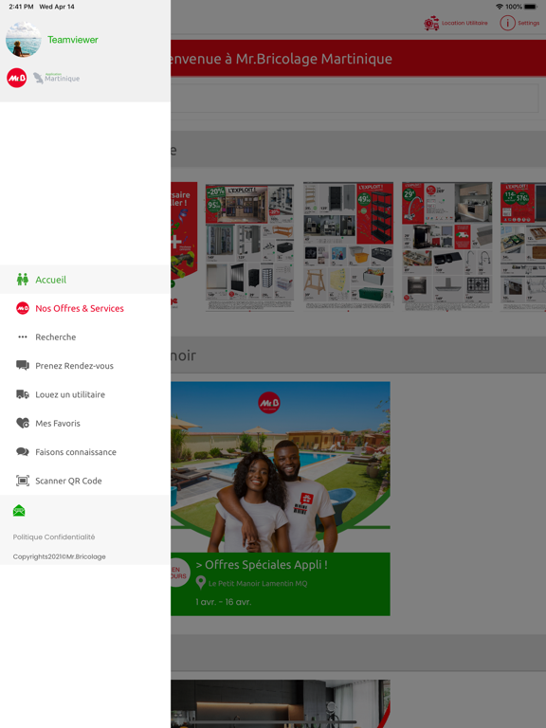Tap the battery indicator in status bar
This screenshot has height=728, width=546.
click(x=531, y=7)
